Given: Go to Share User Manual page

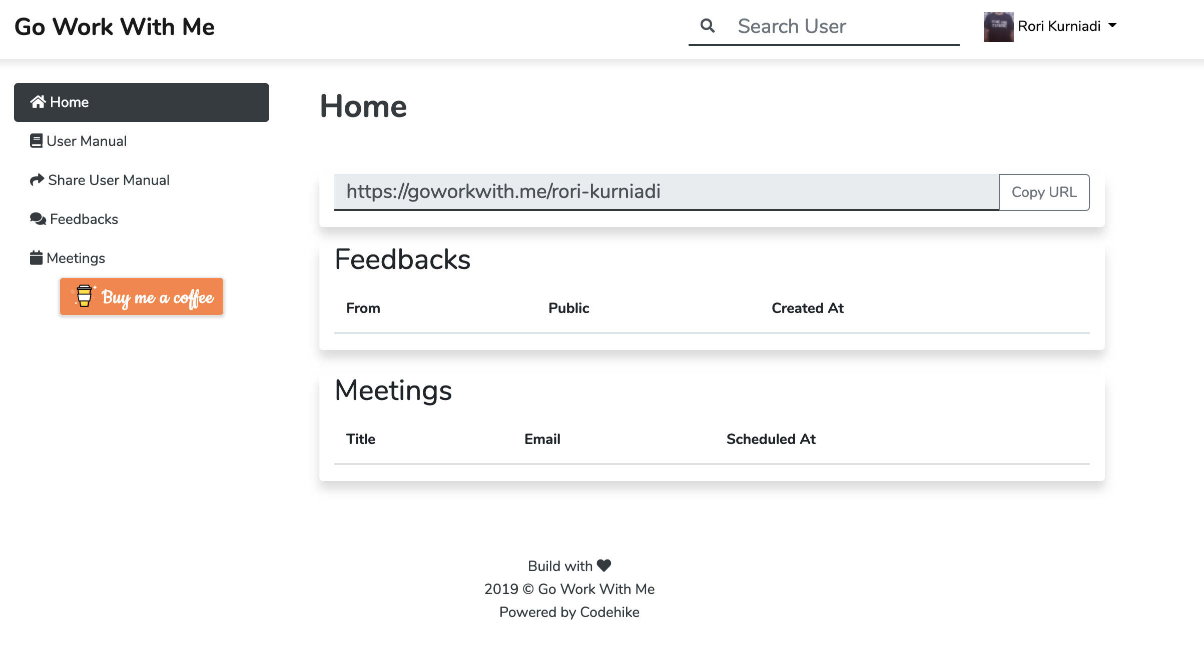Looking at the screenshot, I should coord(109,180).
